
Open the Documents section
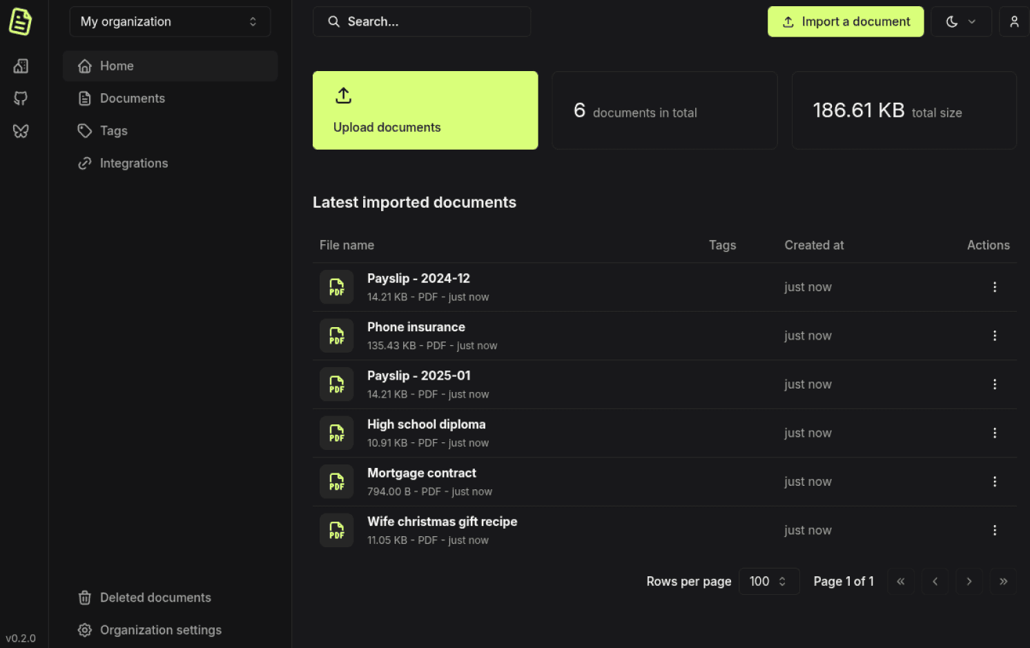coord(132,98)
